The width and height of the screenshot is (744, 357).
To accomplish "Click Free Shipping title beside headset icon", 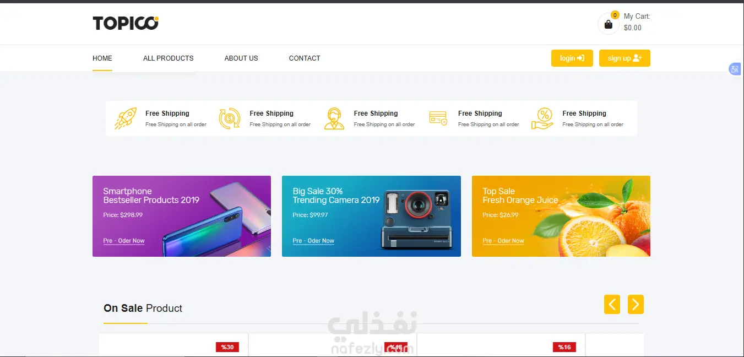I will (376, 113).
